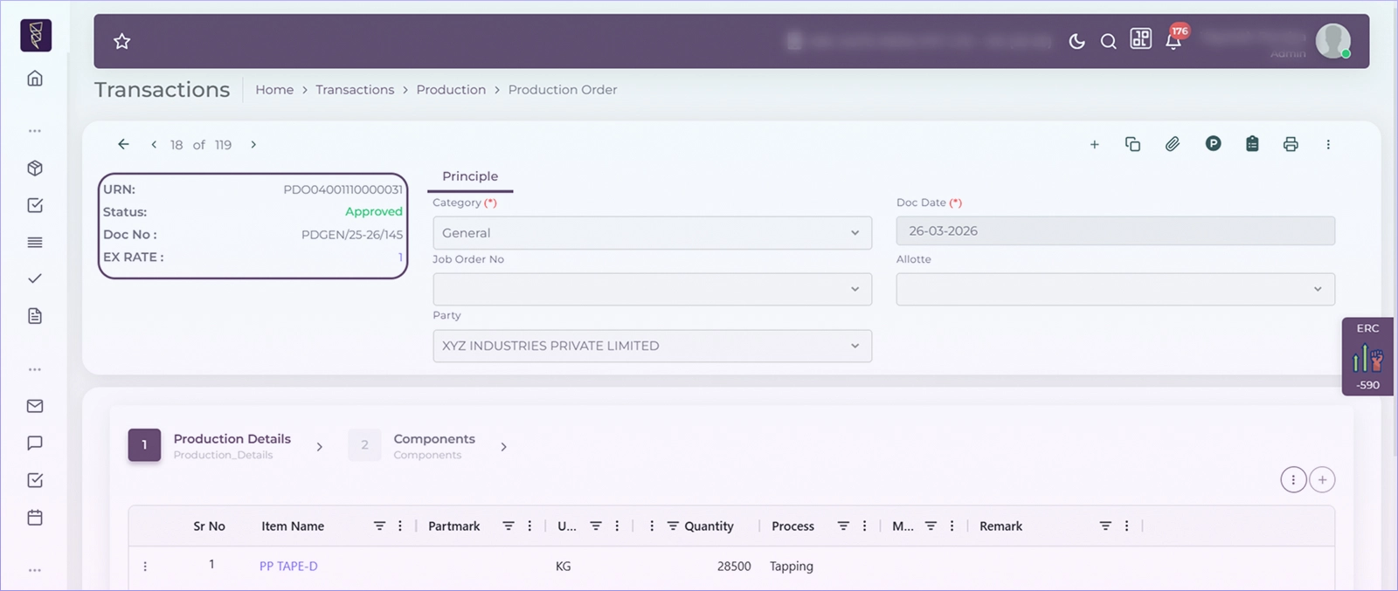Open the Item Name column filter
1398x591 pixels.
(x=379, y=526)
